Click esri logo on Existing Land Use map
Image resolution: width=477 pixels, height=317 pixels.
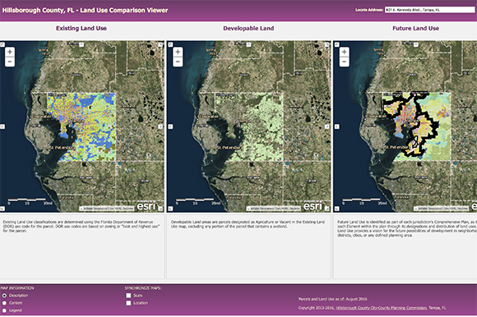pos(146,206)
